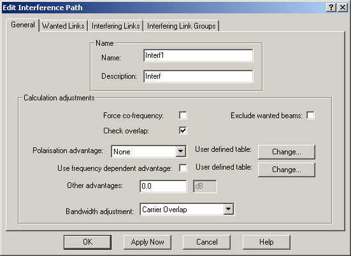Click the Apply Now button
This screenshot has height=256, width=351.
[x=148, y=242]
